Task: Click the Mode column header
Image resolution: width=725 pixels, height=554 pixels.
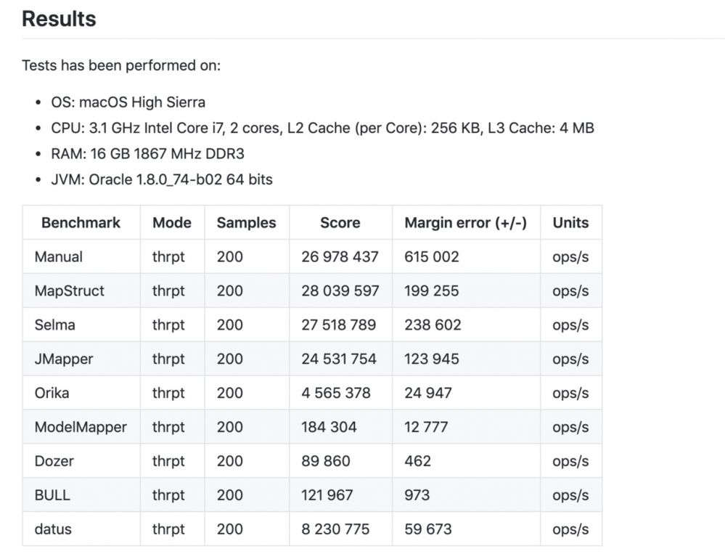Action: click(172, 223)
